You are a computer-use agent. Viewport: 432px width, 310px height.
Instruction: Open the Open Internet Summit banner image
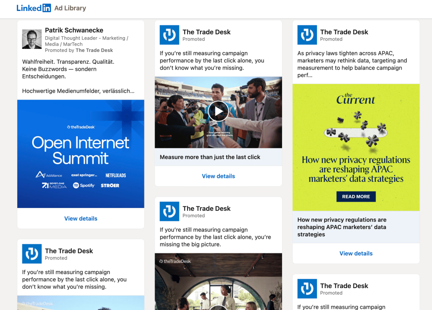point(81,154)
